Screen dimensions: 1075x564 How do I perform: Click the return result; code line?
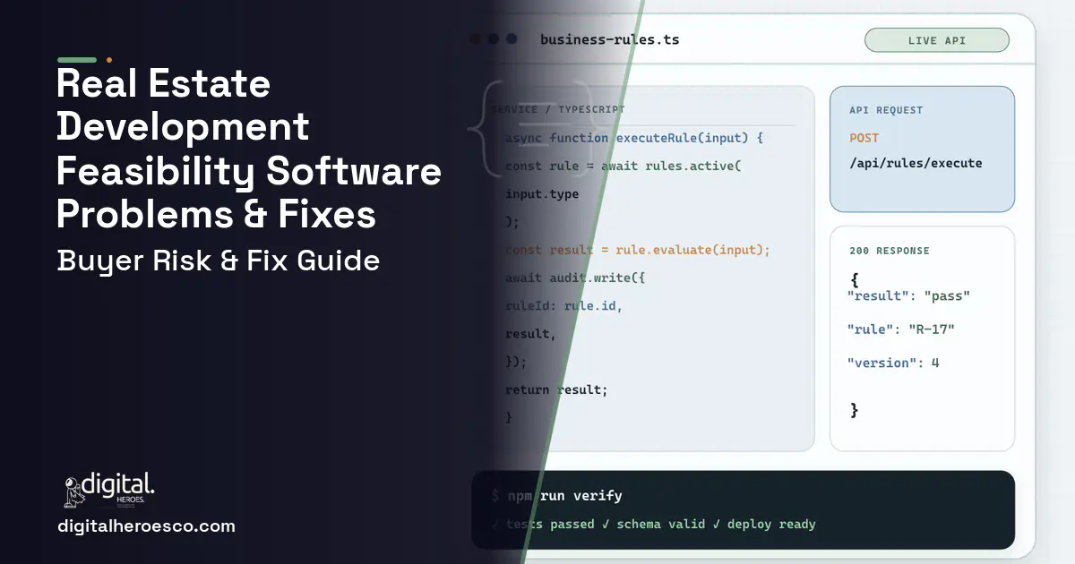tap(556, 389)
